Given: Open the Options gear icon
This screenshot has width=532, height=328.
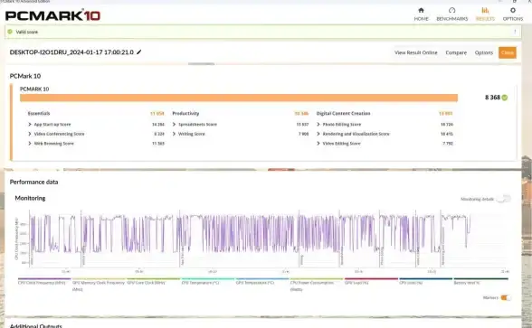Looking at the screenshot, I should pyautogui.click(x=513, y=10).
